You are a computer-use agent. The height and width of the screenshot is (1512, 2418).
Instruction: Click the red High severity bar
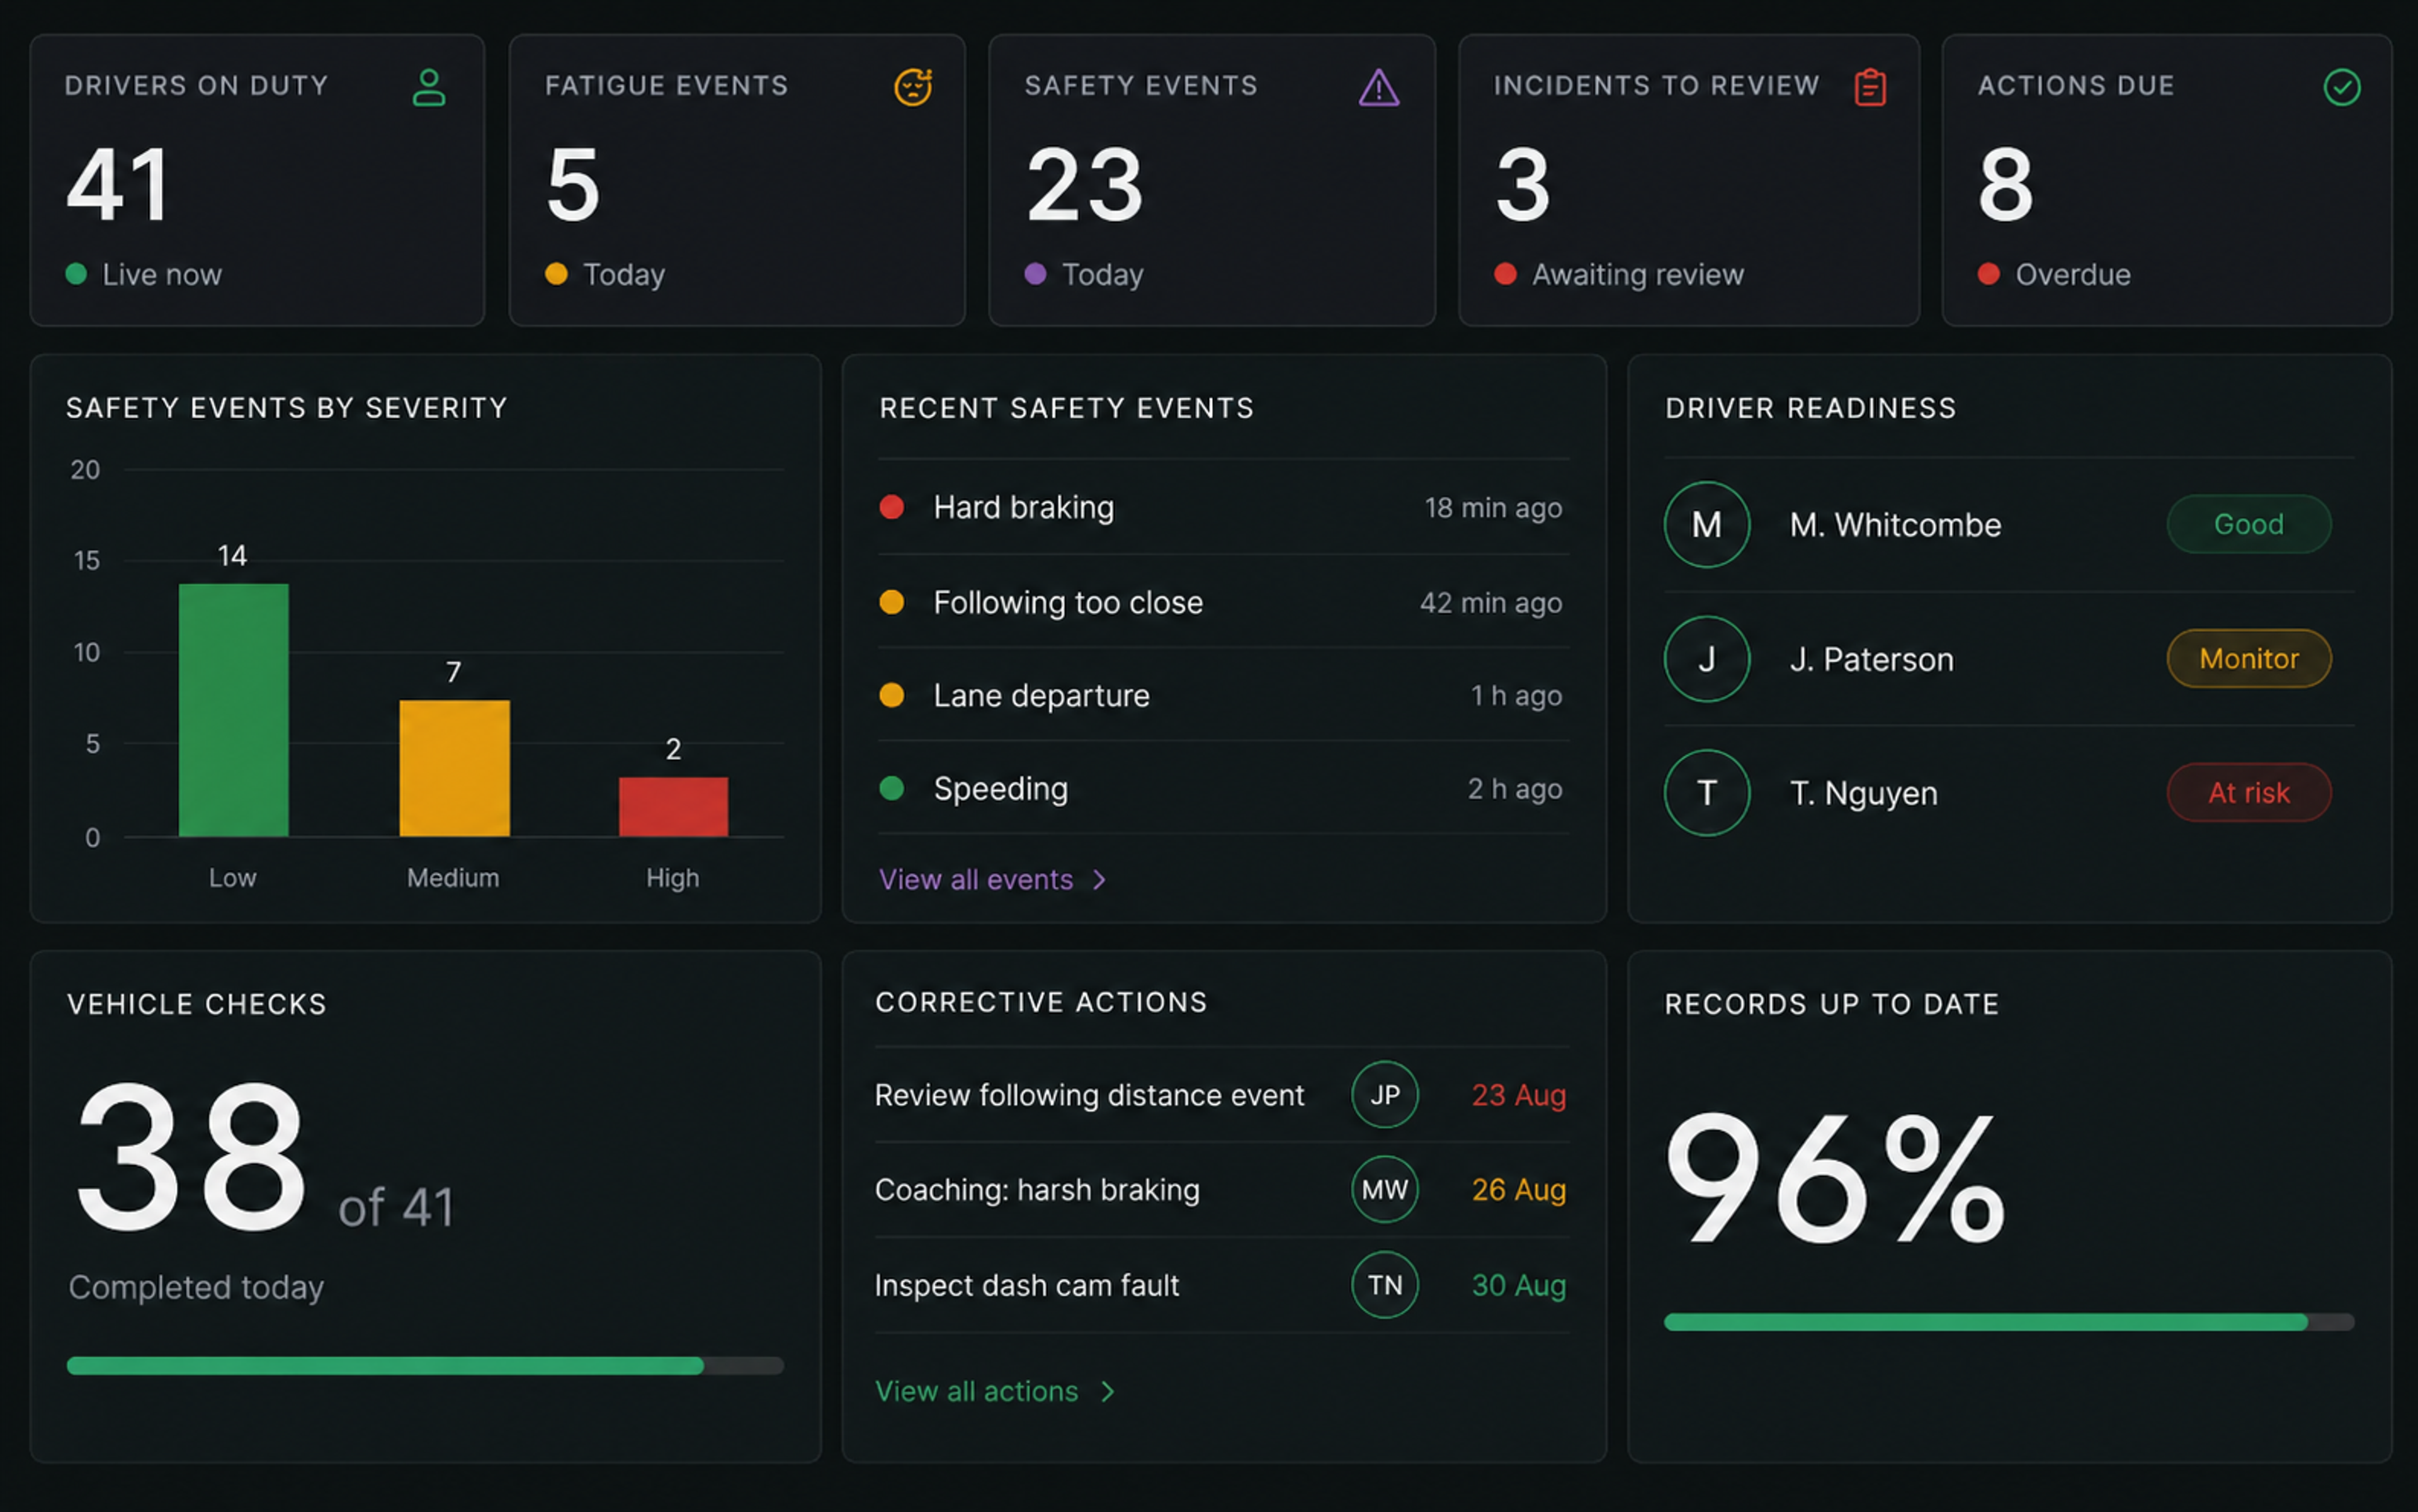673,806
